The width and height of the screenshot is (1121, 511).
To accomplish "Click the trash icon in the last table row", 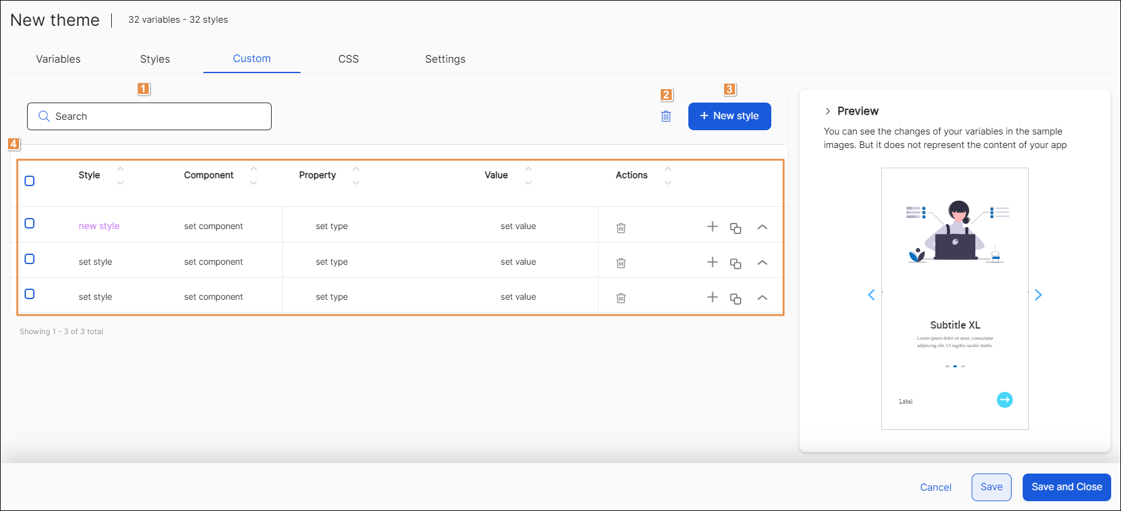I will tap(621, 298).
